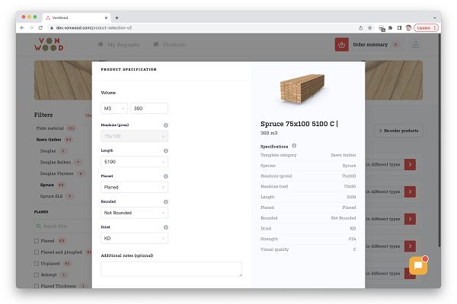Reload the browser page
Screen dimensions: 457x304
tap(40, 28)
